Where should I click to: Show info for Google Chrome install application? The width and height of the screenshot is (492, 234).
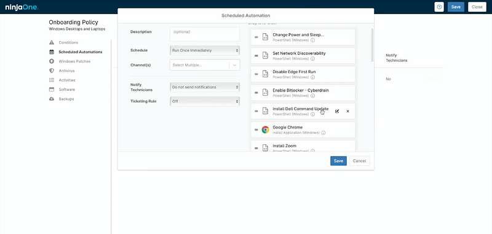click(323, 133)
